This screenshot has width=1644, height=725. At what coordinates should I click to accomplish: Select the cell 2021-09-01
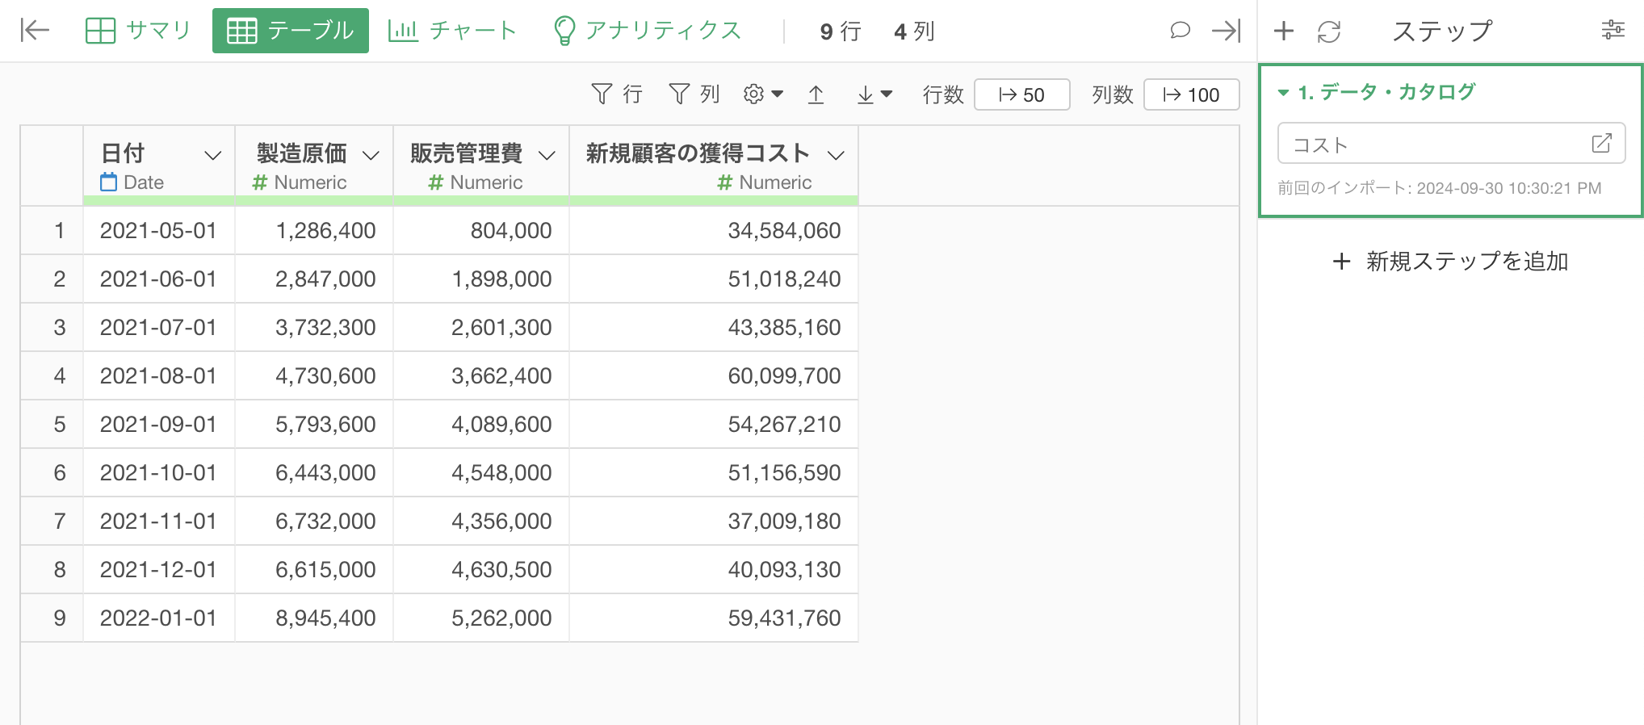pos(158,425)
